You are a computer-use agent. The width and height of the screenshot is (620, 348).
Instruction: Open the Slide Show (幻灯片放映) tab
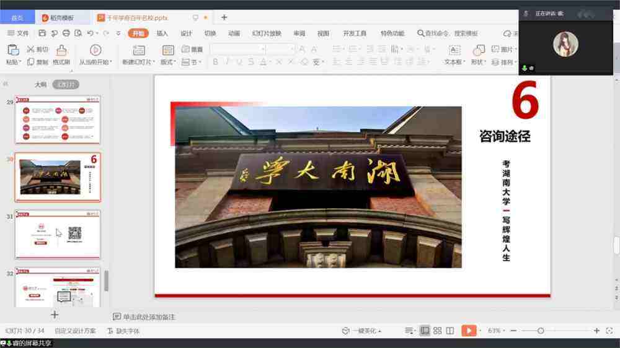267,33
